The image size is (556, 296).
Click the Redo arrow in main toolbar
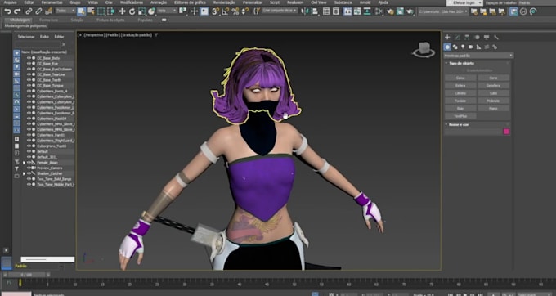[17, 11]
